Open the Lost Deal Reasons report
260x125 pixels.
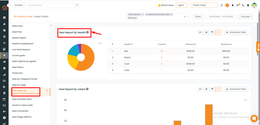21,49
